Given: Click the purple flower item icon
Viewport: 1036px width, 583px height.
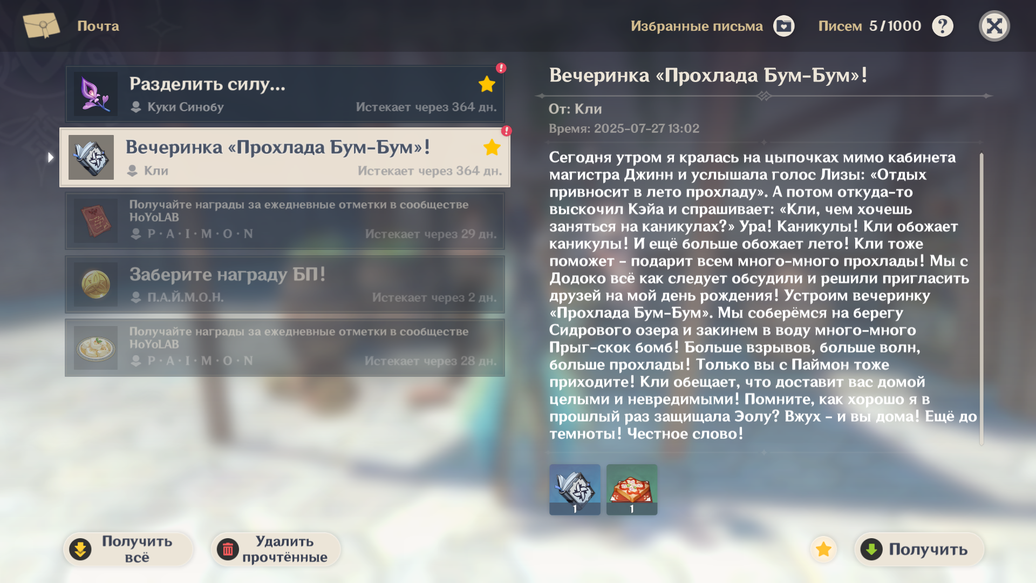Looking at the screenshot, I should [x=96, y=94].
